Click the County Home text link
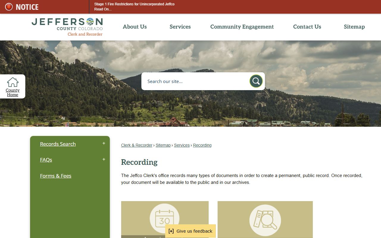Image resolution: width=381 pixels, height=238 pixels. pos(13,93)
